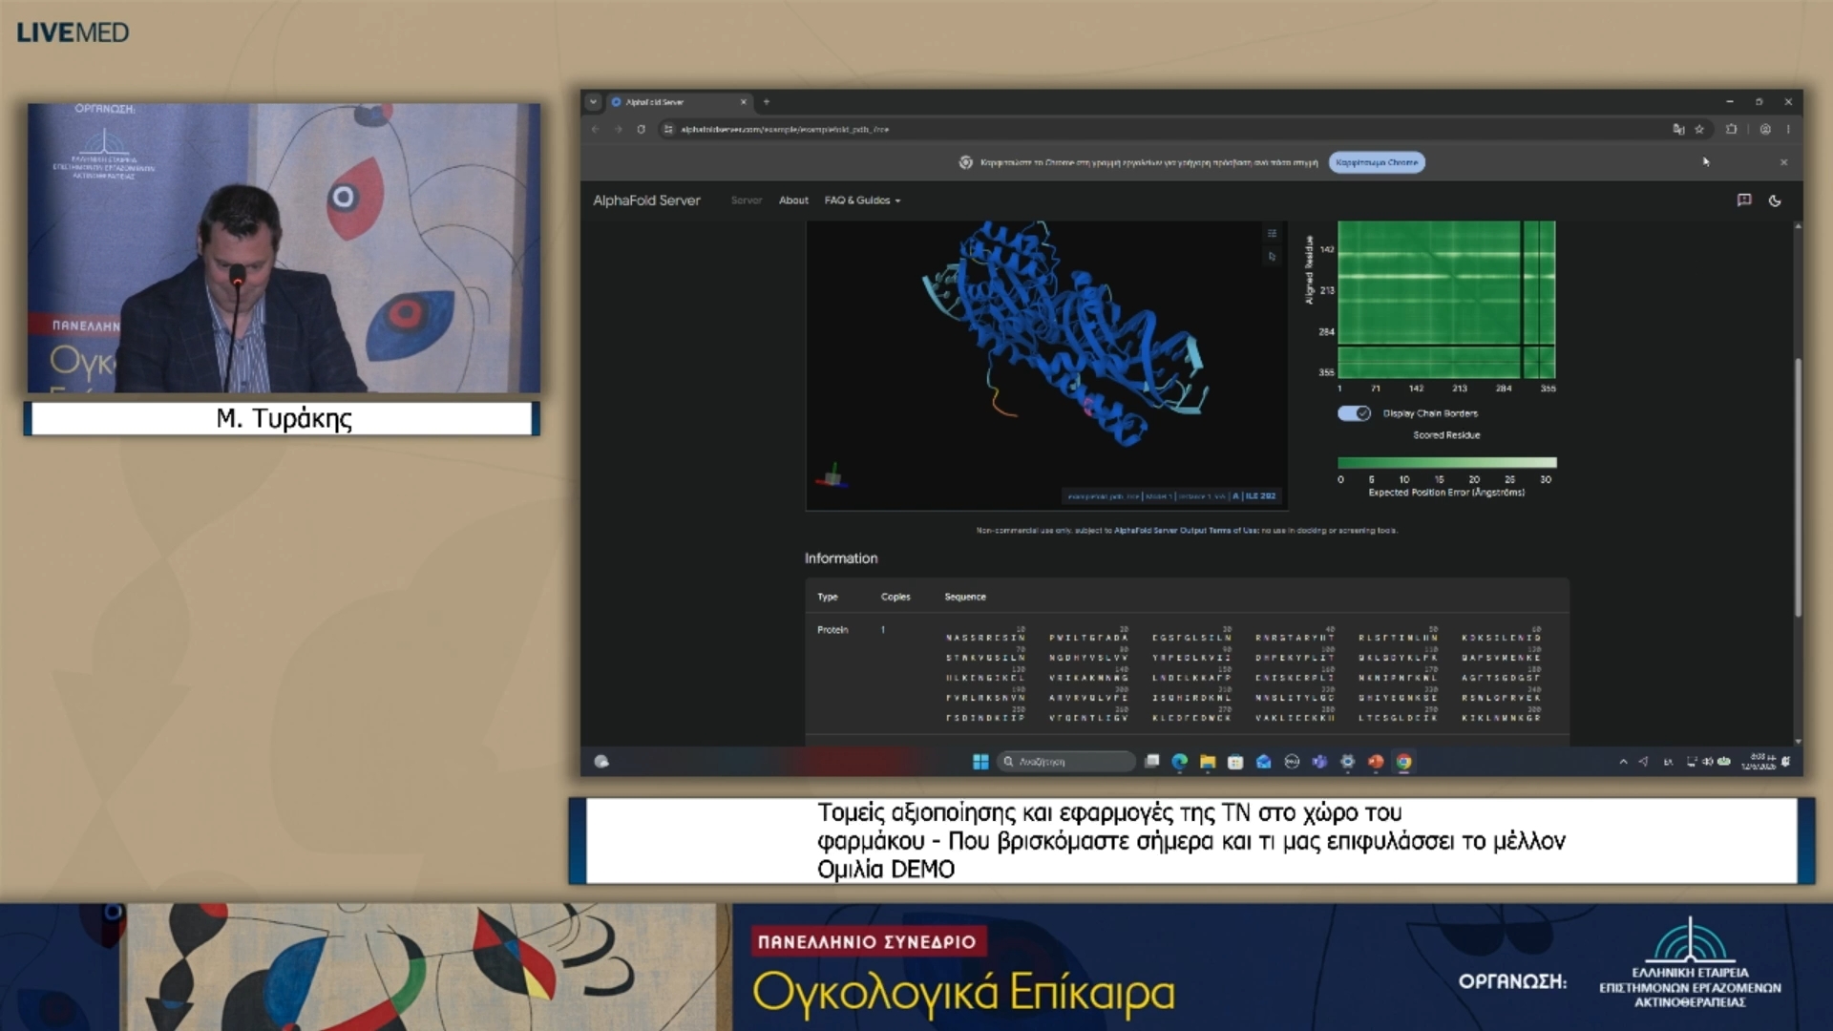The image size is (1833, 1031).
Task: Select the AlphaFold Server browser tab
Action: [x=678, y=102]
